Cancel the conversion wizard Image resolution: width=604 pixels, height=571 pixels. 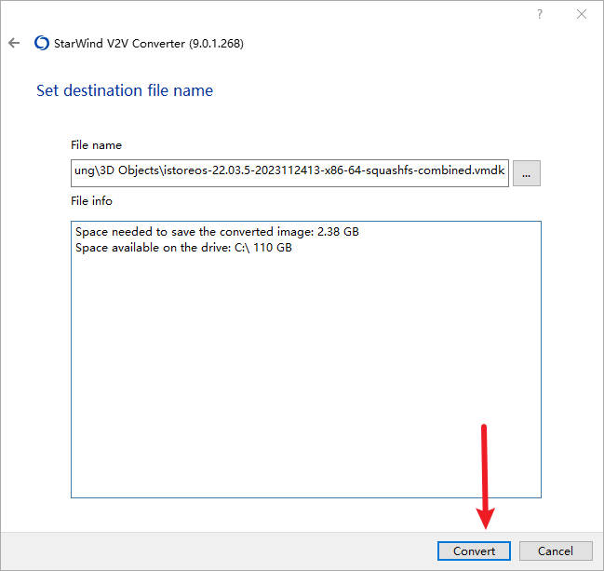556,551
